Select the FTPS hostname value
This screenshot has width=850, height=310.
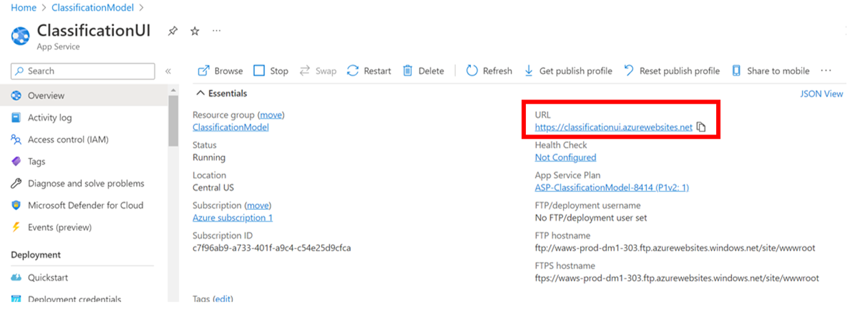point(677,278)
